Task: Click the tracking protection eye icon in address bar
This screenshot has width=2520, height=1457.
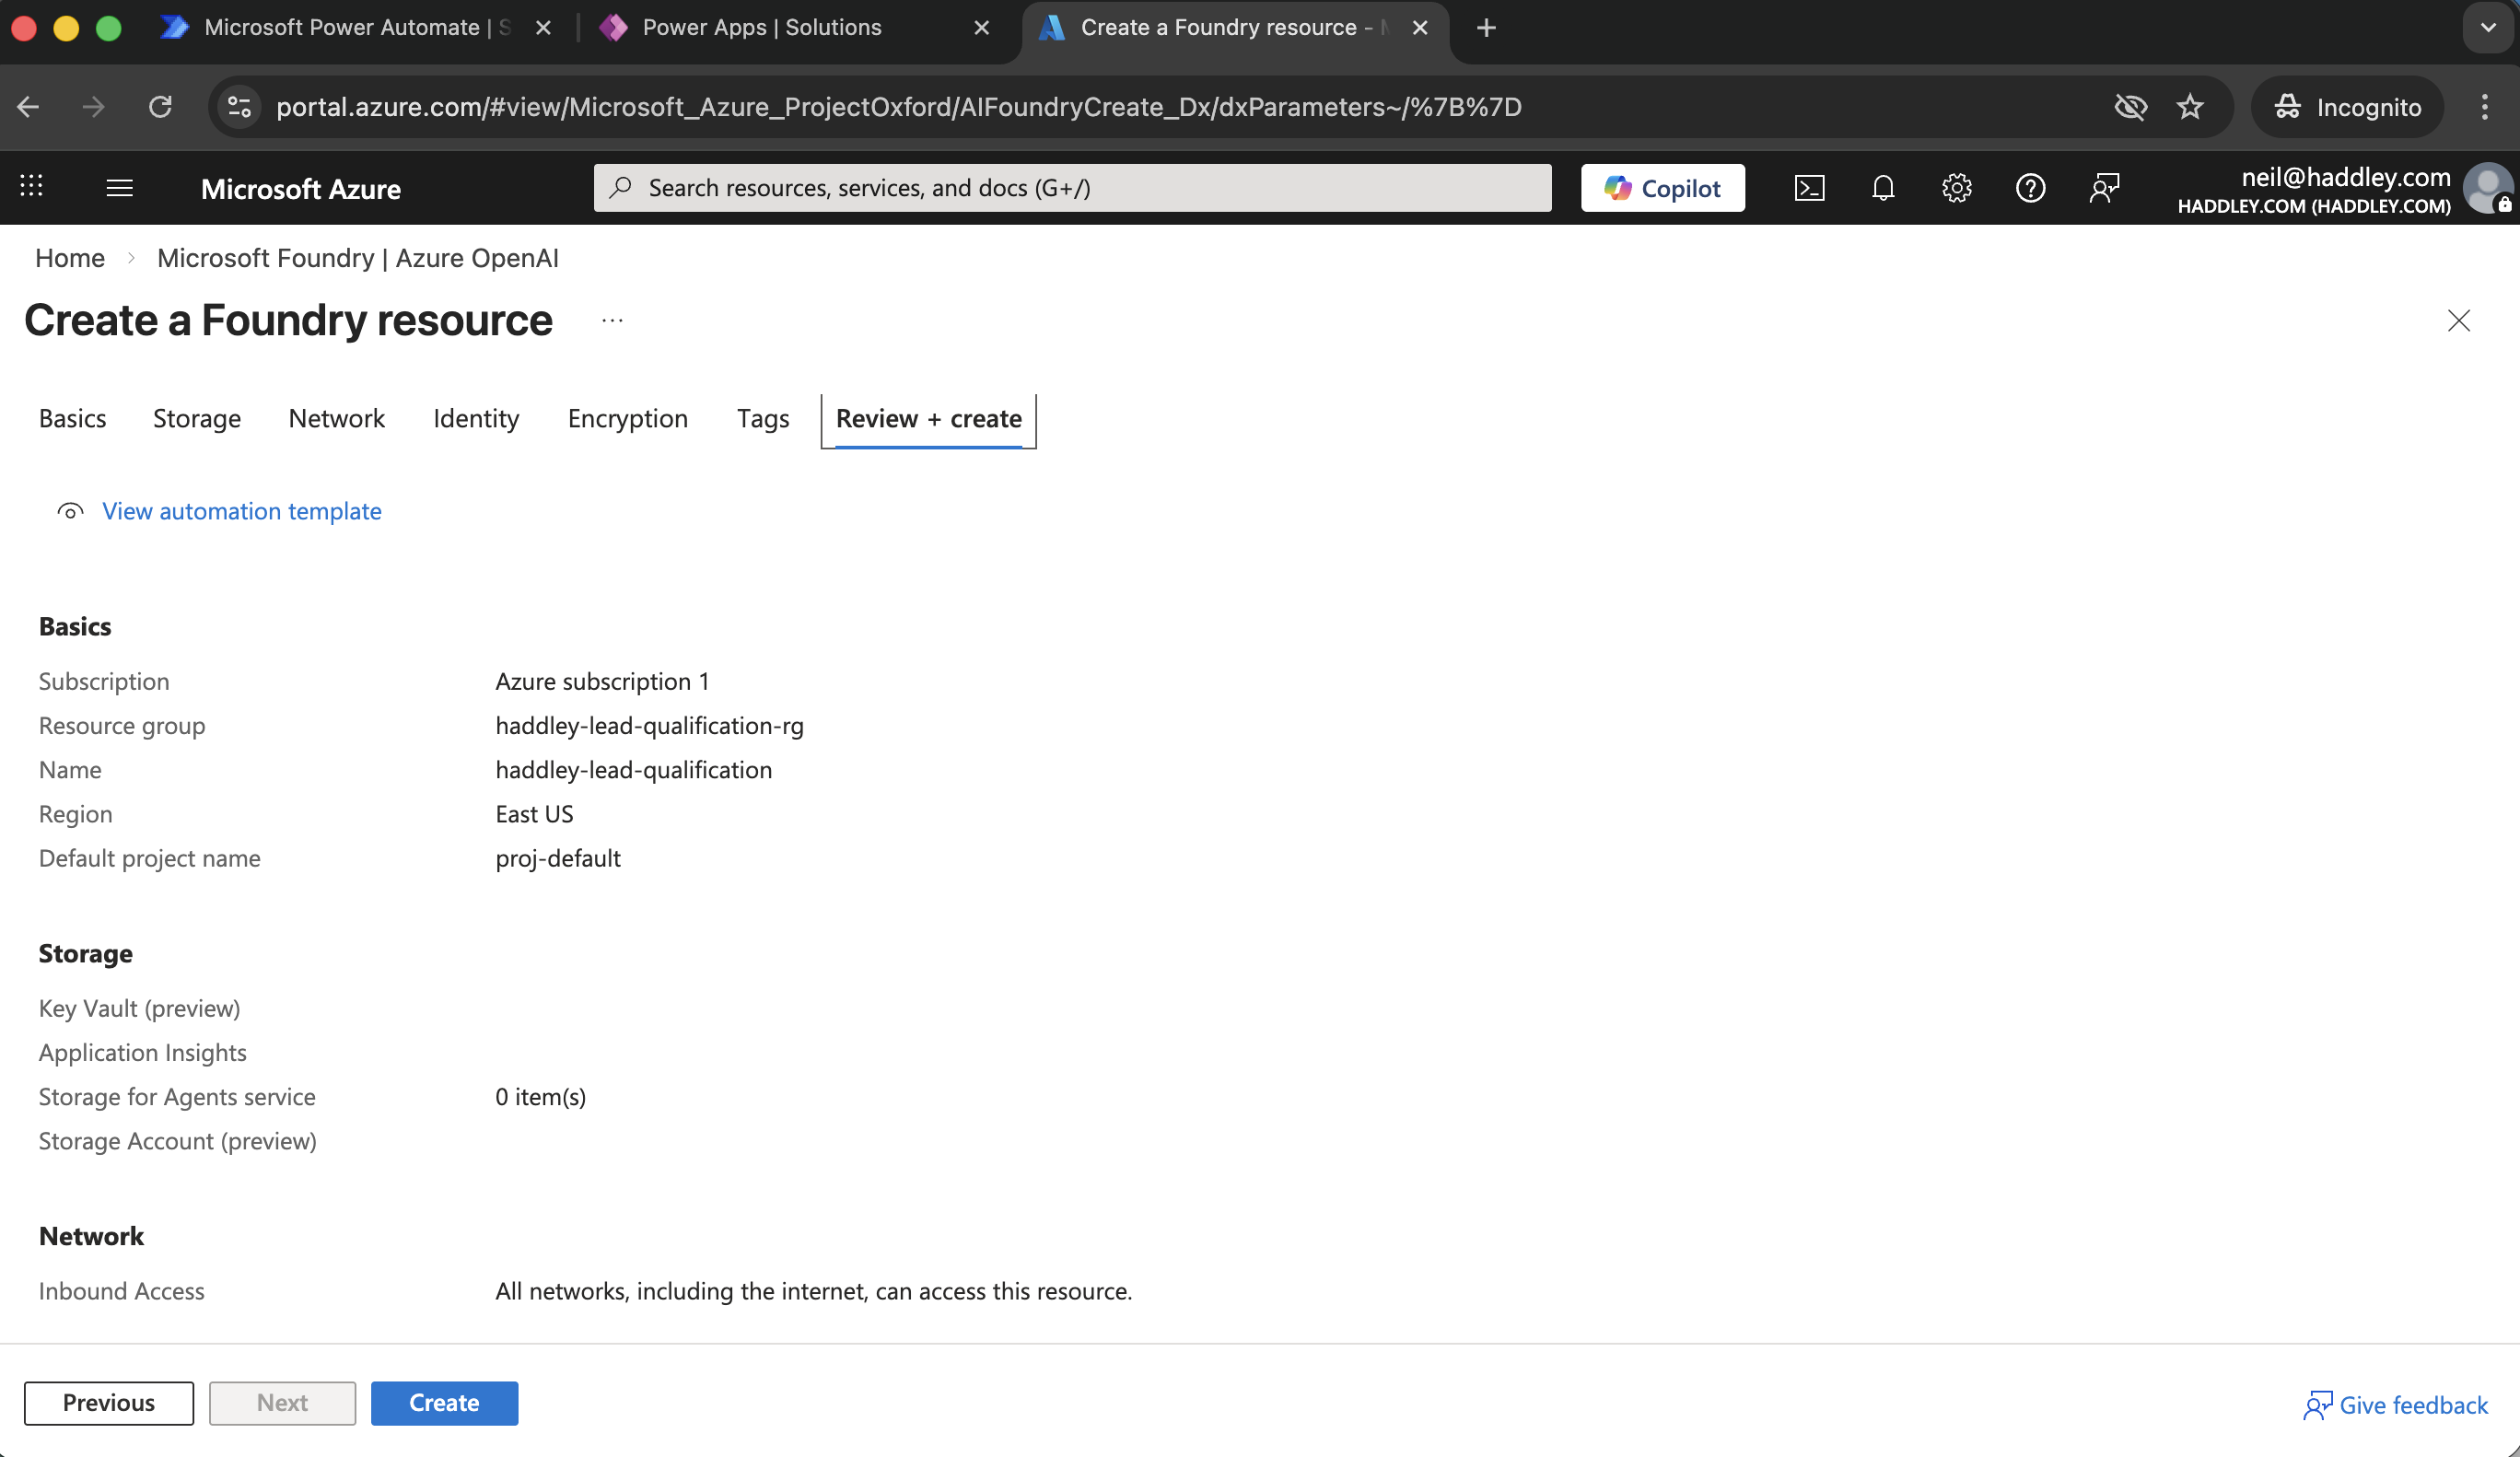Action: [x=2130, y=107]
